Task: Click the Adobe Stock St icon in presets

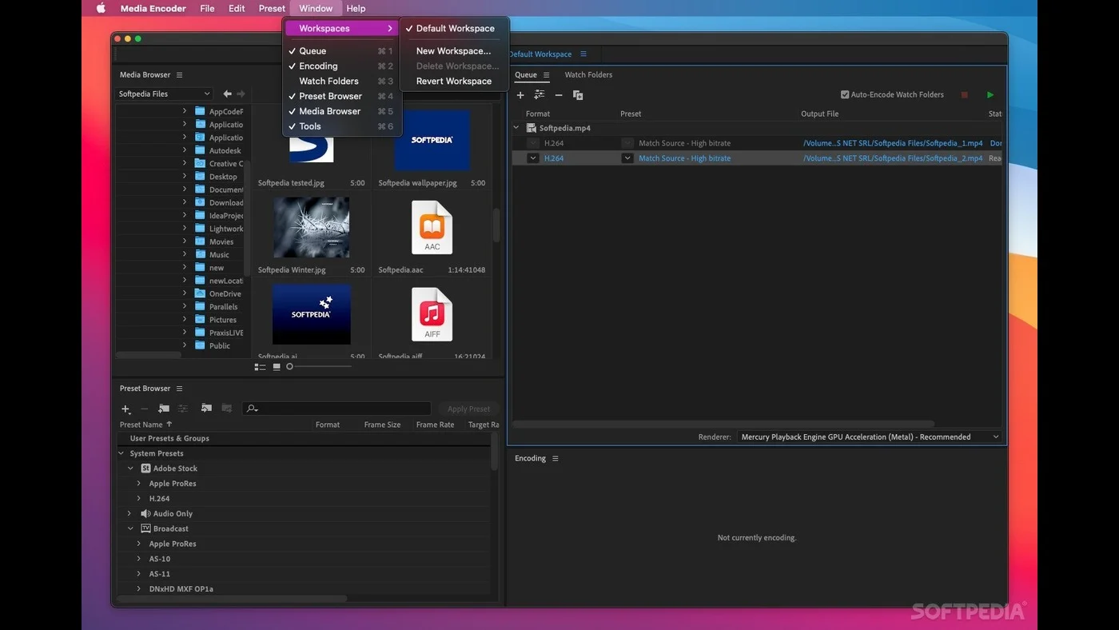Action: pyautogui.click(x=145, y=469)
